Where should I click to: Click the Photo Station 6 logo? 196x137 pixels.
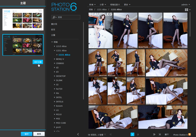[64, 7]
